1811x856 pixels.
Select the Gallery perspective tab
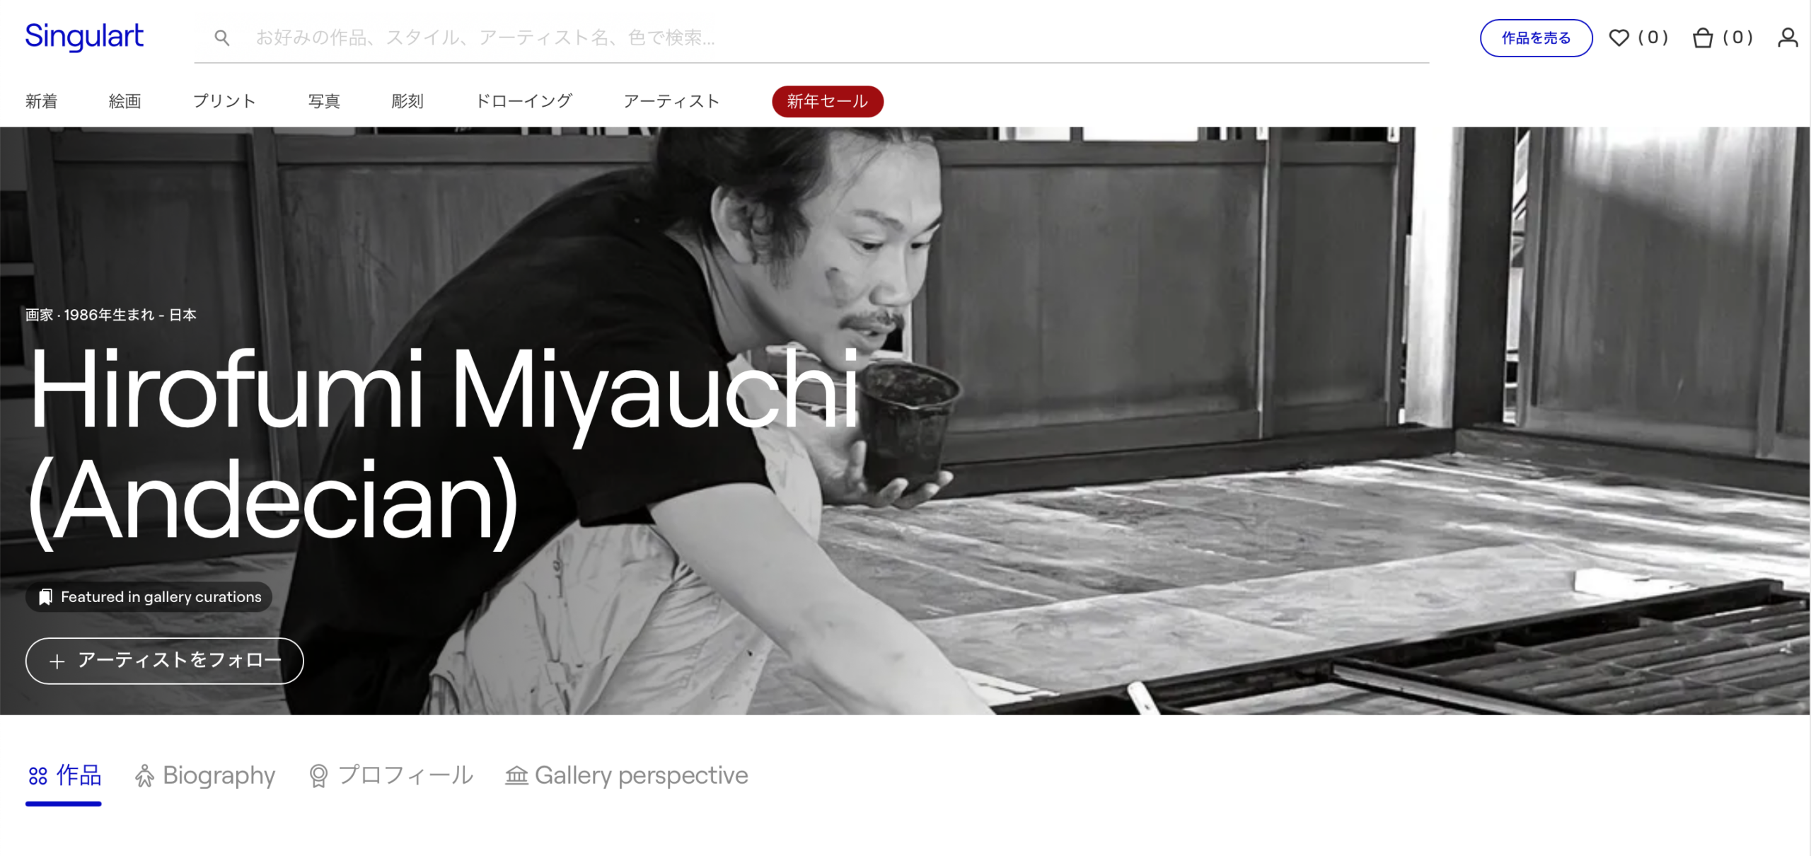coord(641,775)
